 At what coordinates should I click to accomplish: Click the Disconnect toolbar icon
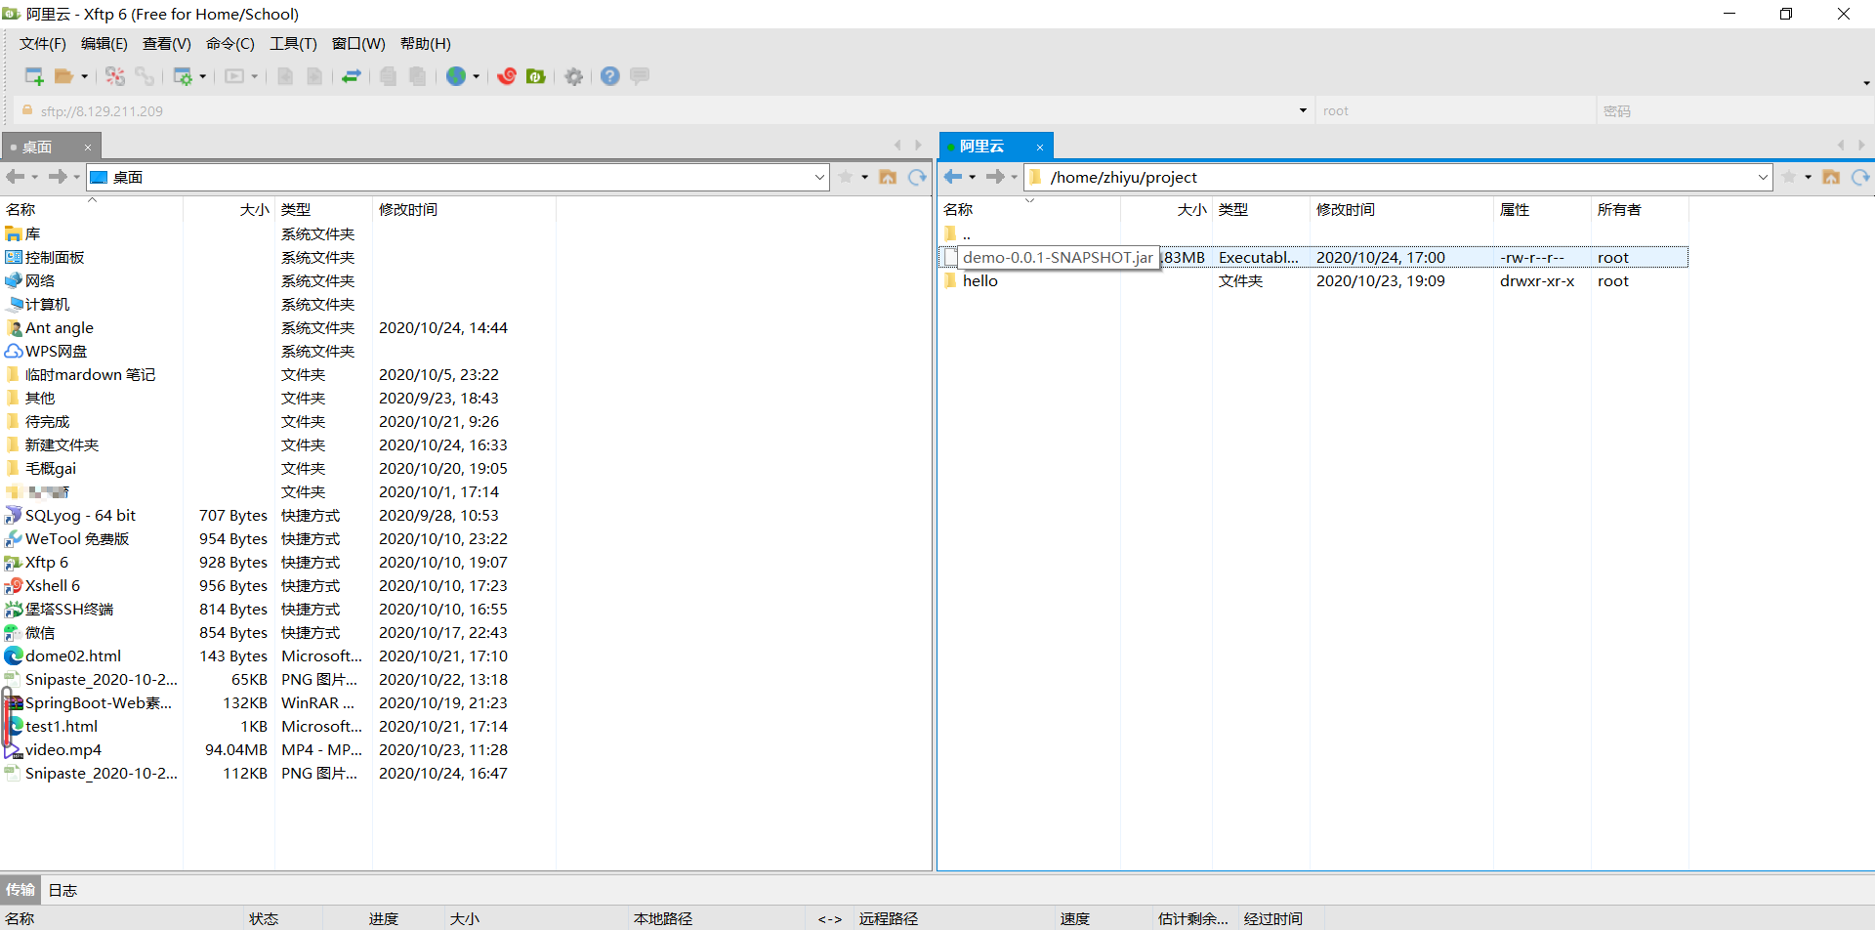click(115, 76)
